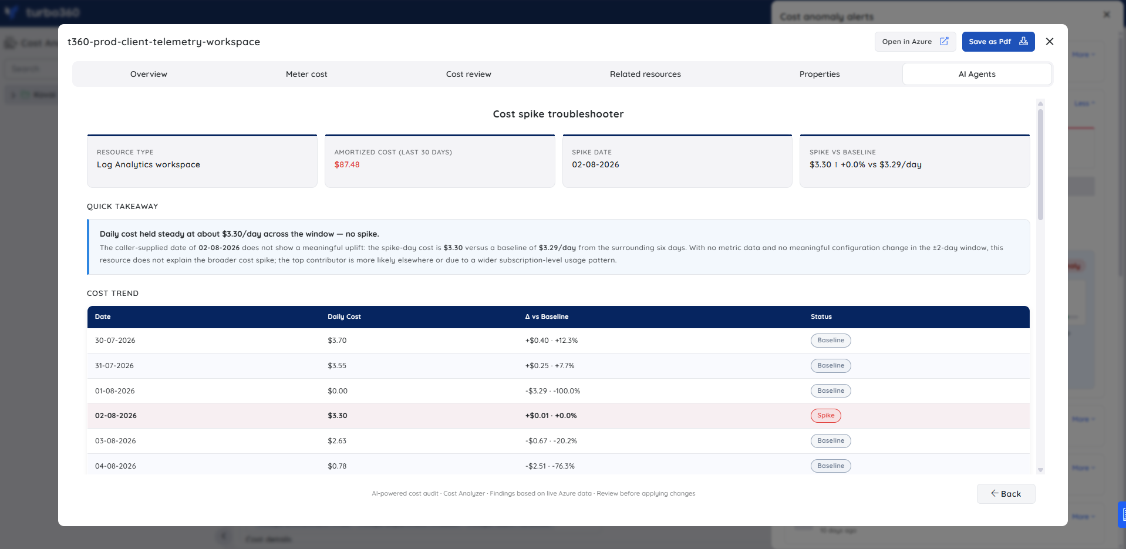The image size is (1126, 549).
Task: Click Save as Pdf button
Action: pyautogui.click(x=998, y=42)
